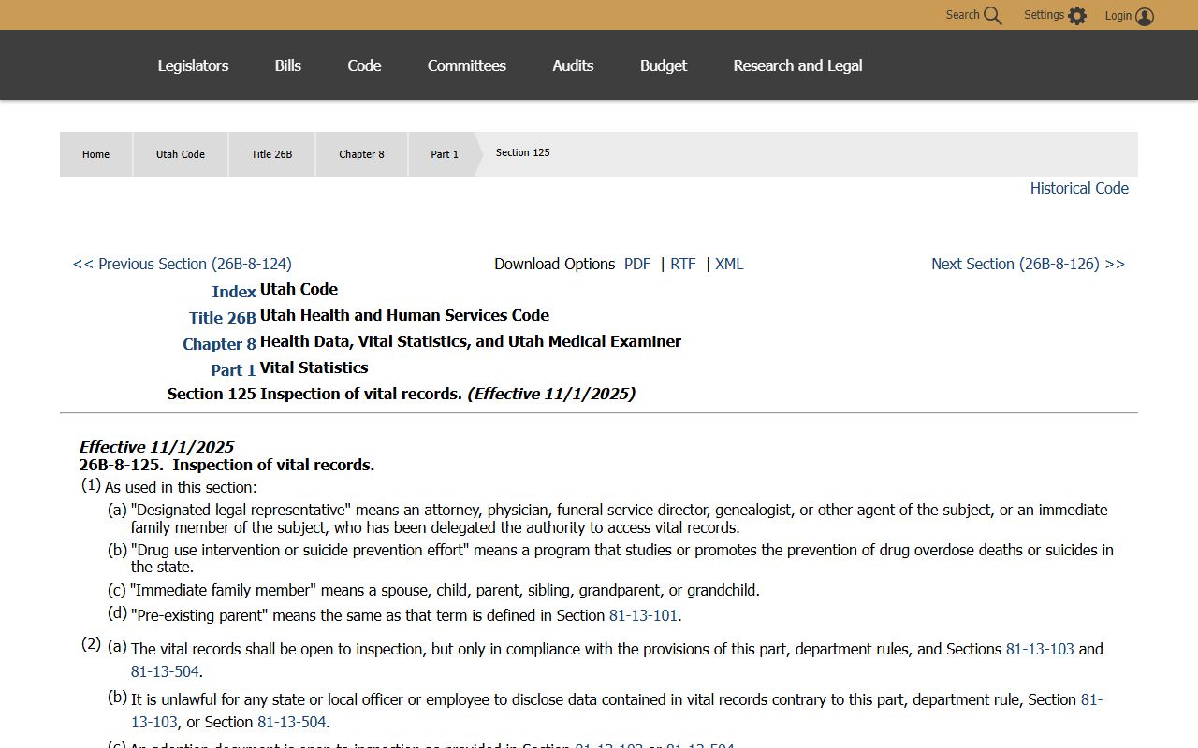Screen dimensions: 1198x748
Task: Open the Research and Legal menu
Action: pos(797,65)
